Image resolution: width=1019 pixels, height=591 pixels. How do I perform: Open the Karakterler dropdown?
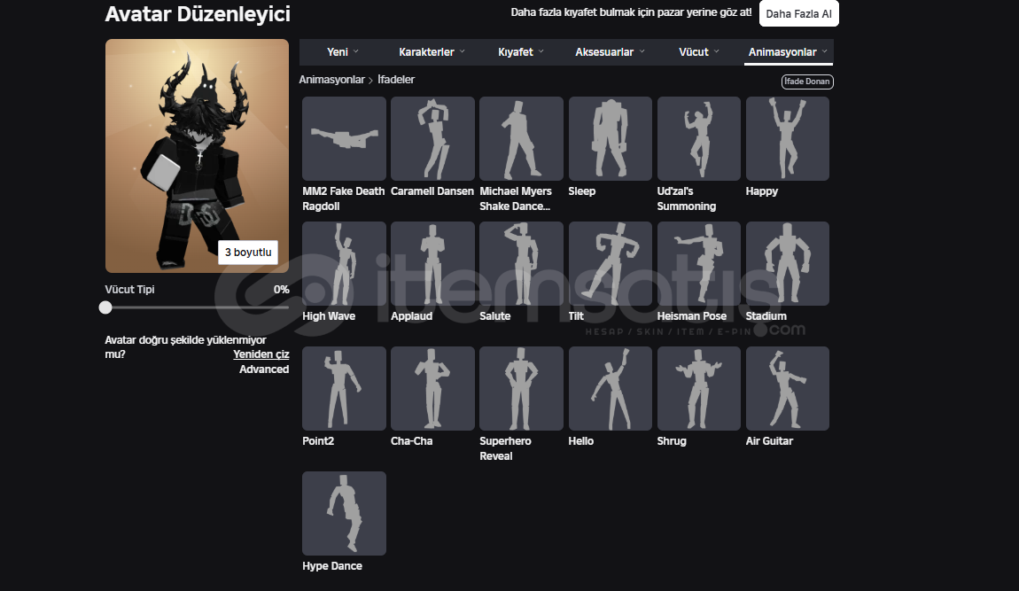(x=432, y=52)
